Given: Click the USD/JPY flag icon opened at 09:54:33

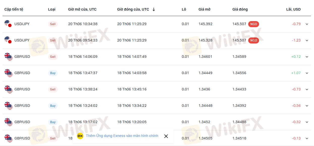Looking at the screenshot, I should pyautogui.click(x=8, y=40).
